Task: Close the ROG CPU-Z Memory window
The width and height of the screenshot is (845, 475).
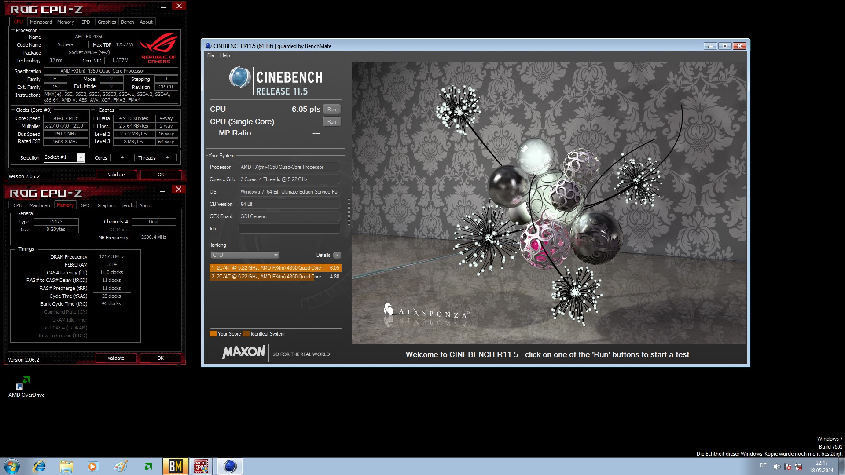Action: click(x=178, y=190)
